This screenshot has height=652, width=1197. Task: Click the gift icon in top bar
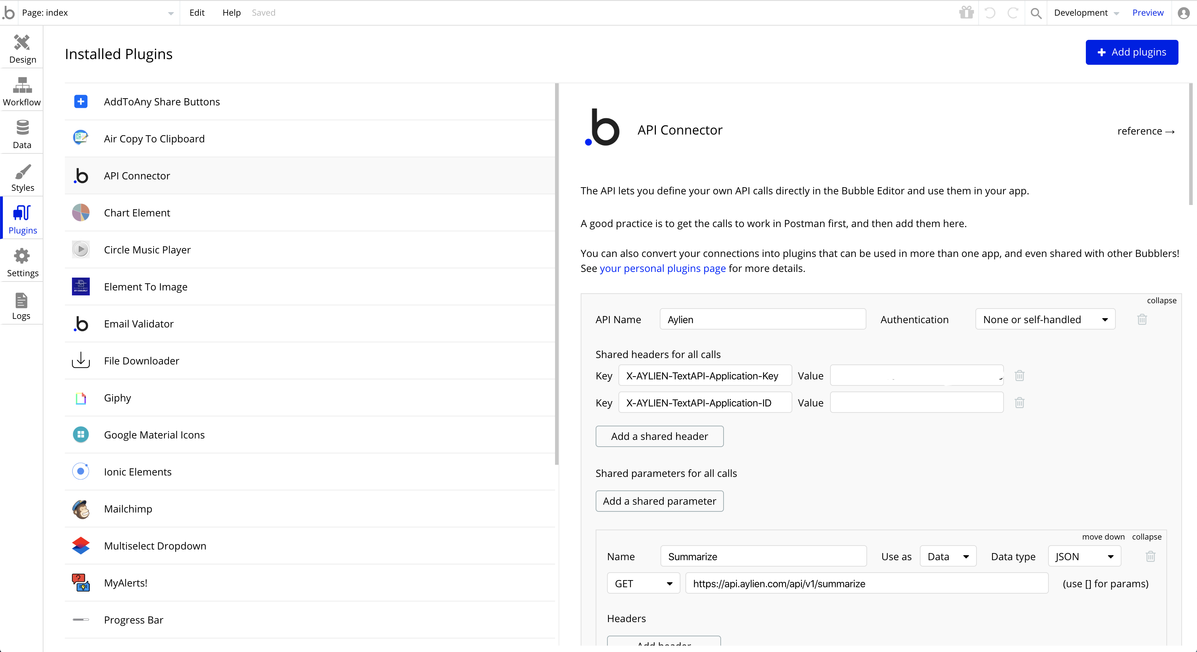click(967, 12)
